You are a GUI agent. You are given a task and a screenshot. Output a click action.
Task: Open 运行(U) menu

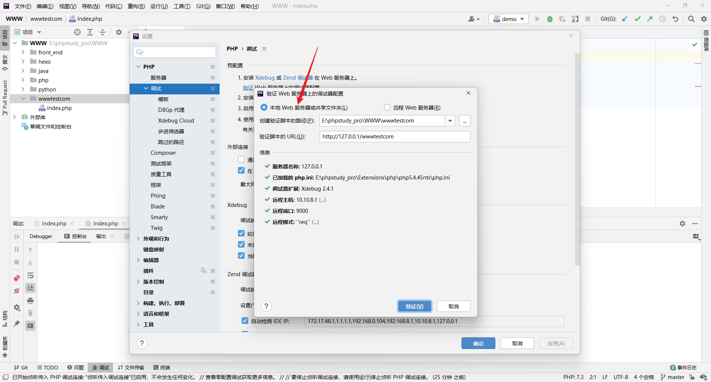pos(159,6)
